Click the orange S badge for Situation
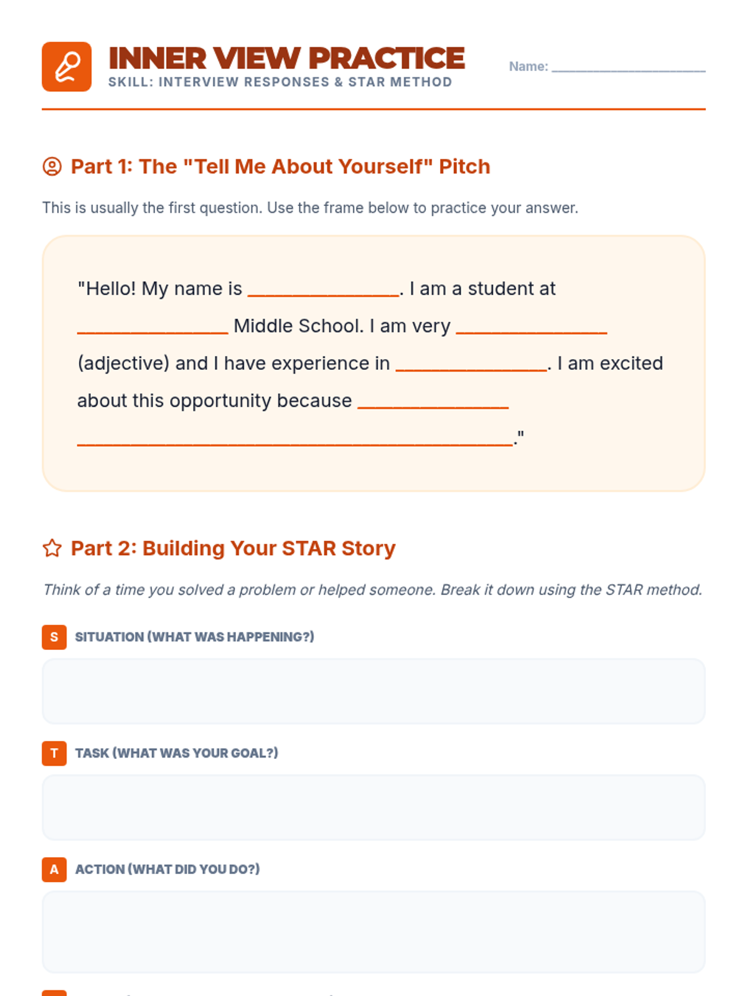The width and height of the screenshot is (747, 996). click(x=54, y=637)
